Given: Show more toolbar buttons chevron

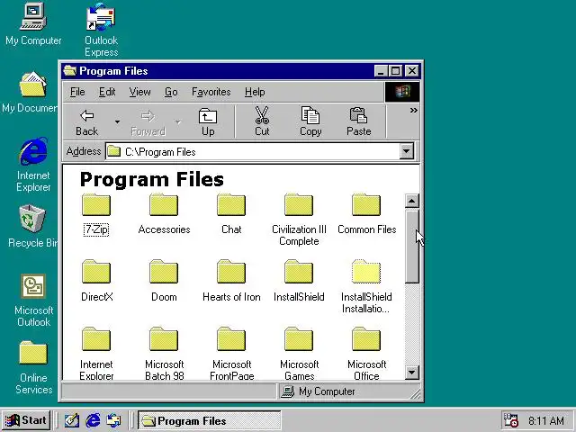Looking at the screenshot, I should 414,110.
